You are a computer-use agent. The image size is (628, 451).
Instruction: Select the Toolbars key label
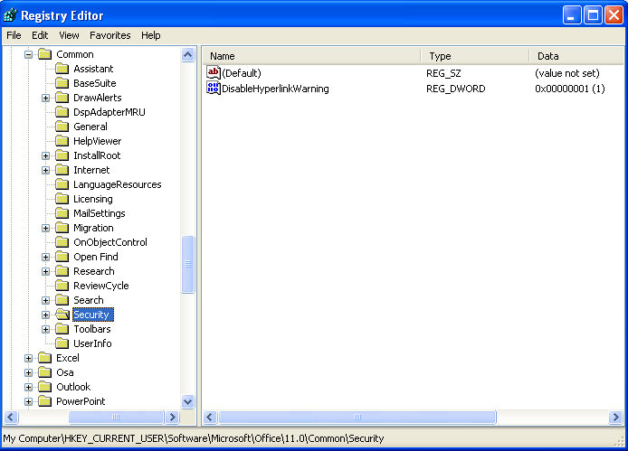coord(92,329)
